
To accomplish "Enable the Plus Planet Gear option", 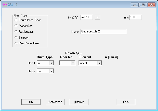I will pos(16,43).
